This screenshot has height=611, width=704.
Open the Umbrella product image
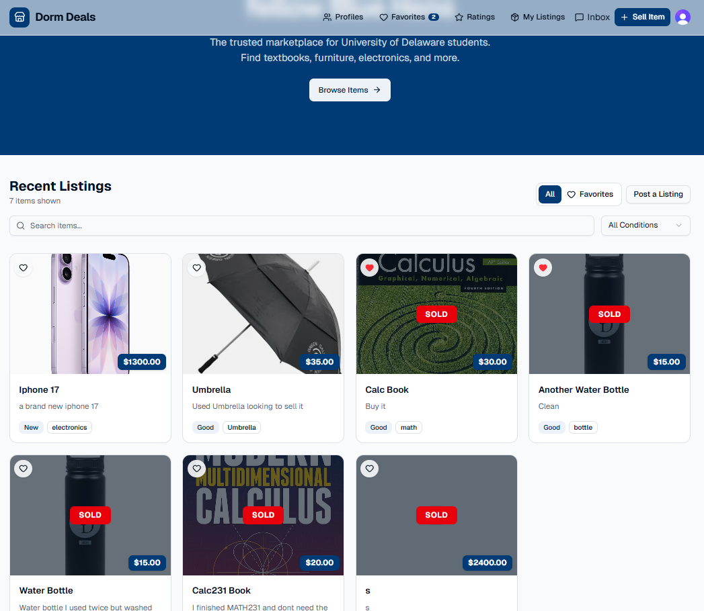click(x=263, y=314)
